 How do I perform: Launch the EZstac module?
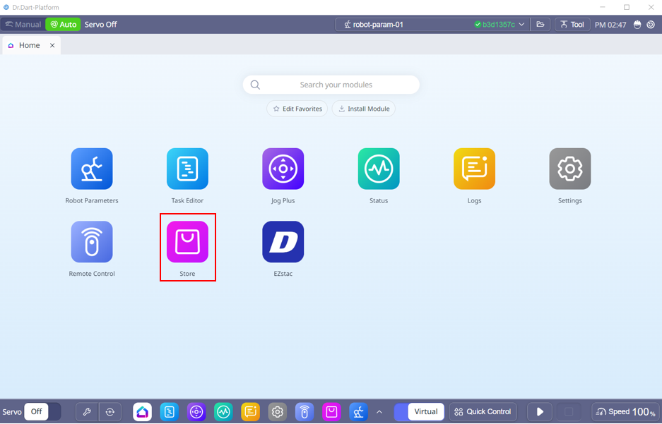(x=283, y=242)
